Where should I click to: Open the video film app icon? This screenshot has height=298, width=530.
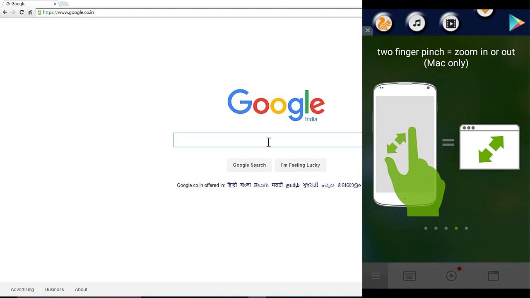[451, 23]
